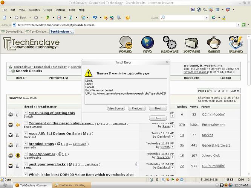Open the Private Messages link

tap(195, 72)
